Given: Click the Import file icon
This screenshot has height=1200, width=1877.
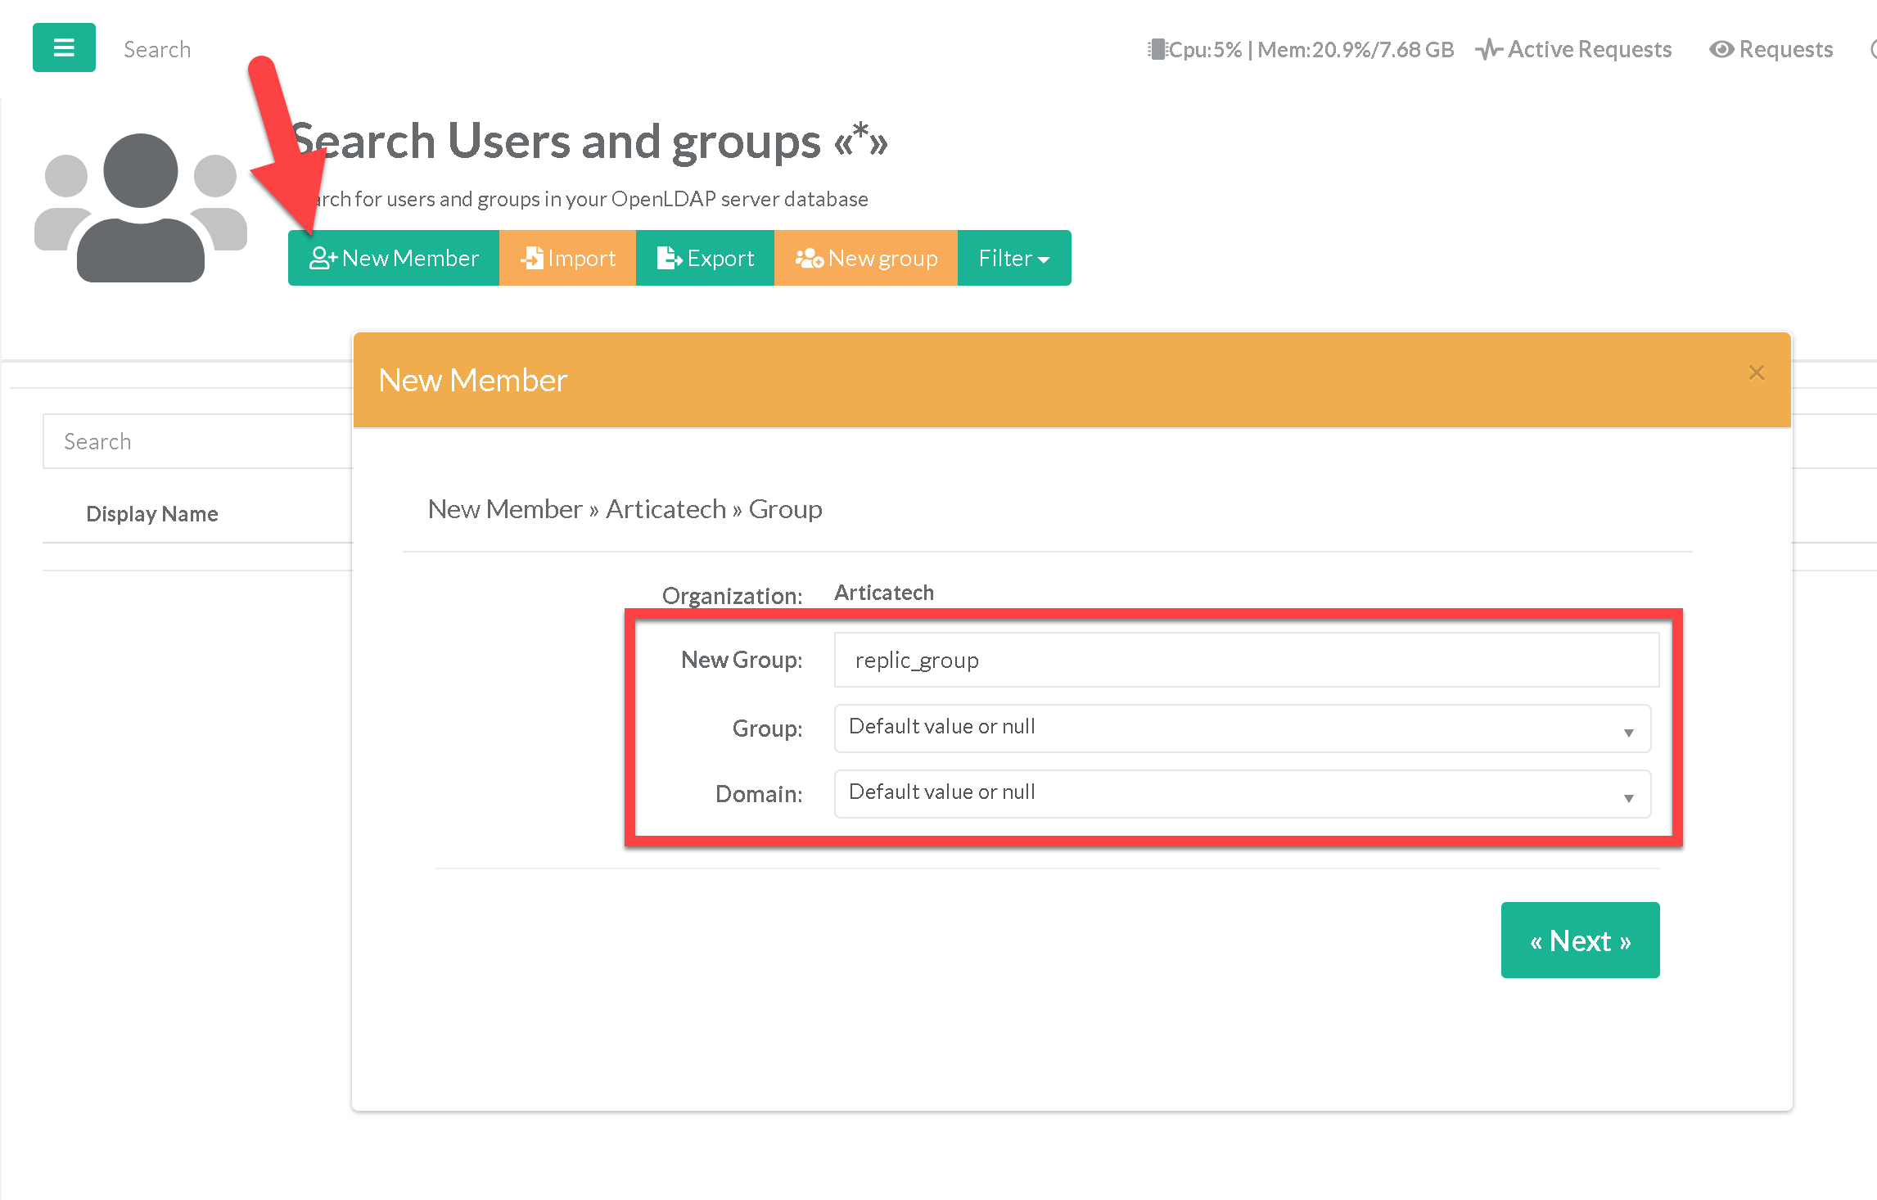Looking at the screenshot, I should coord(532,259).
